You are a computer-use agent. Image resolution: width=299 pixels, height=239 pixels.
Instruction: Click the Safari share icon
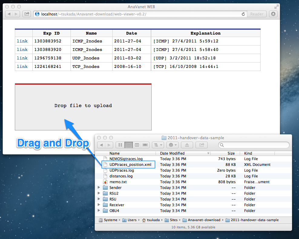(27, 14)
